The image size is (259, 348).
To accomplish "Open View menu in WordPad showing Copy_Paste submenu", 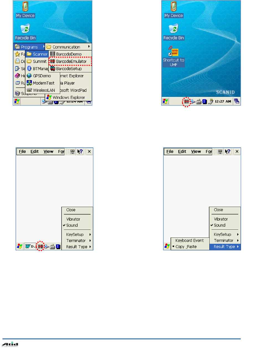I will (x=196, y=152).
